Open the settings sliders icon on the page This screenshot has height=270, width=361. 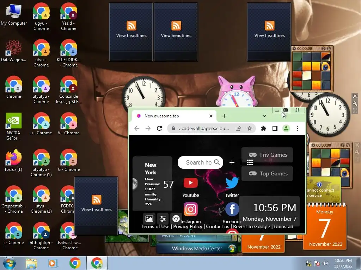[163, 219]
